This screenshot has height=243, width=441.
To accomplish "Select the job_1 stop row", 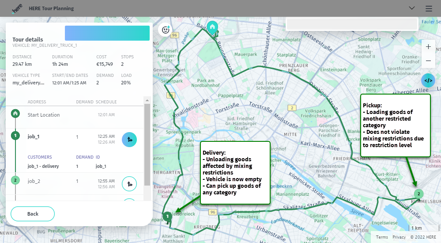I will 75,139.
